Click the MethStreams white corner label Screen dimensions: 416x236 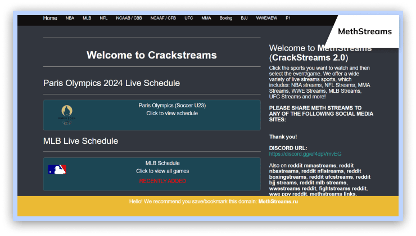tap(365, 31)
